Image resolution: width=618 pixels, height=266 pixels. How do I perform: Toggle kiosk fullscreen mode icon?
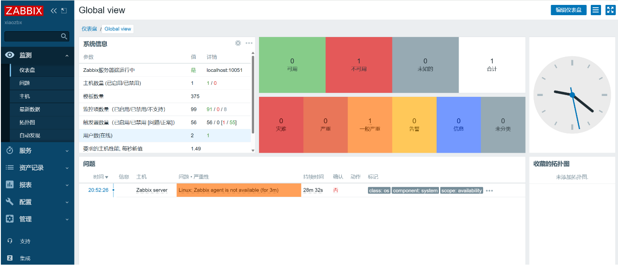click(610, 10)
